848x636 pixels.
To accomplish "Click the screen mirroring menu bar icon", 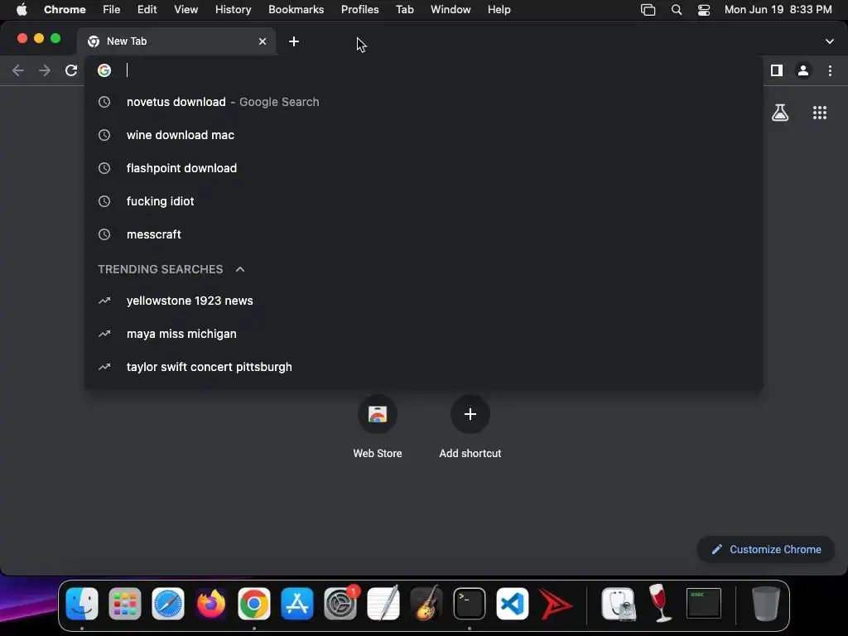I will click(x=648, y=10).
